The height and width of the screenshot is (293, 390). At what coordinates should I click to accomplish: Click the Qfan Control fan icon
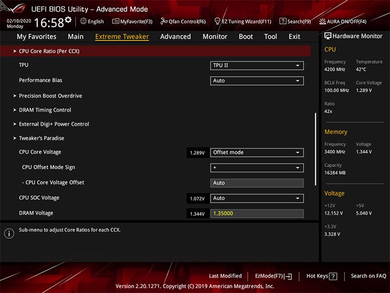click(164, 21)
